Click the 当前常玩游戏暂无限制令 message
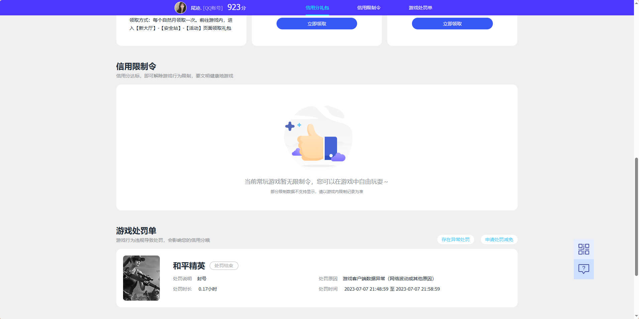The width and height of the screenshot is (639, 319). click(x=316, y=182)
